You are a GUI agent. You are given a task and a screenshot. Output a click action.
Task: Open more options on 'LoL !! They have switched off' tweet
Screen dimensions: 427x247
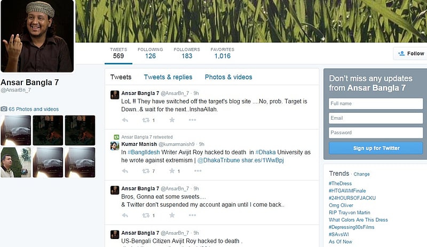pyautogui.click(x=192, y=120)
